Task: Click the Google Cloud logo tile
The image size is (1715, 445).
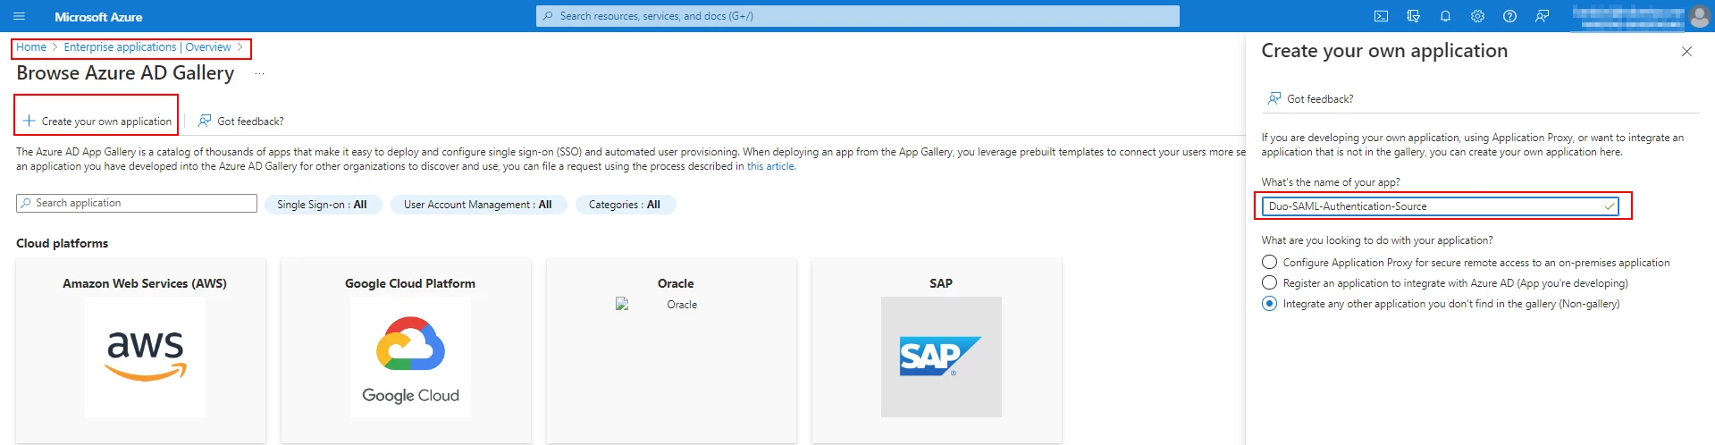Action: tap(410, 357)
